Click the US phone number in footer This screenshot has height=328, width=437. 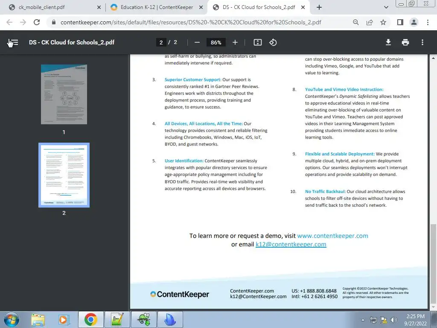click(314, 291)
